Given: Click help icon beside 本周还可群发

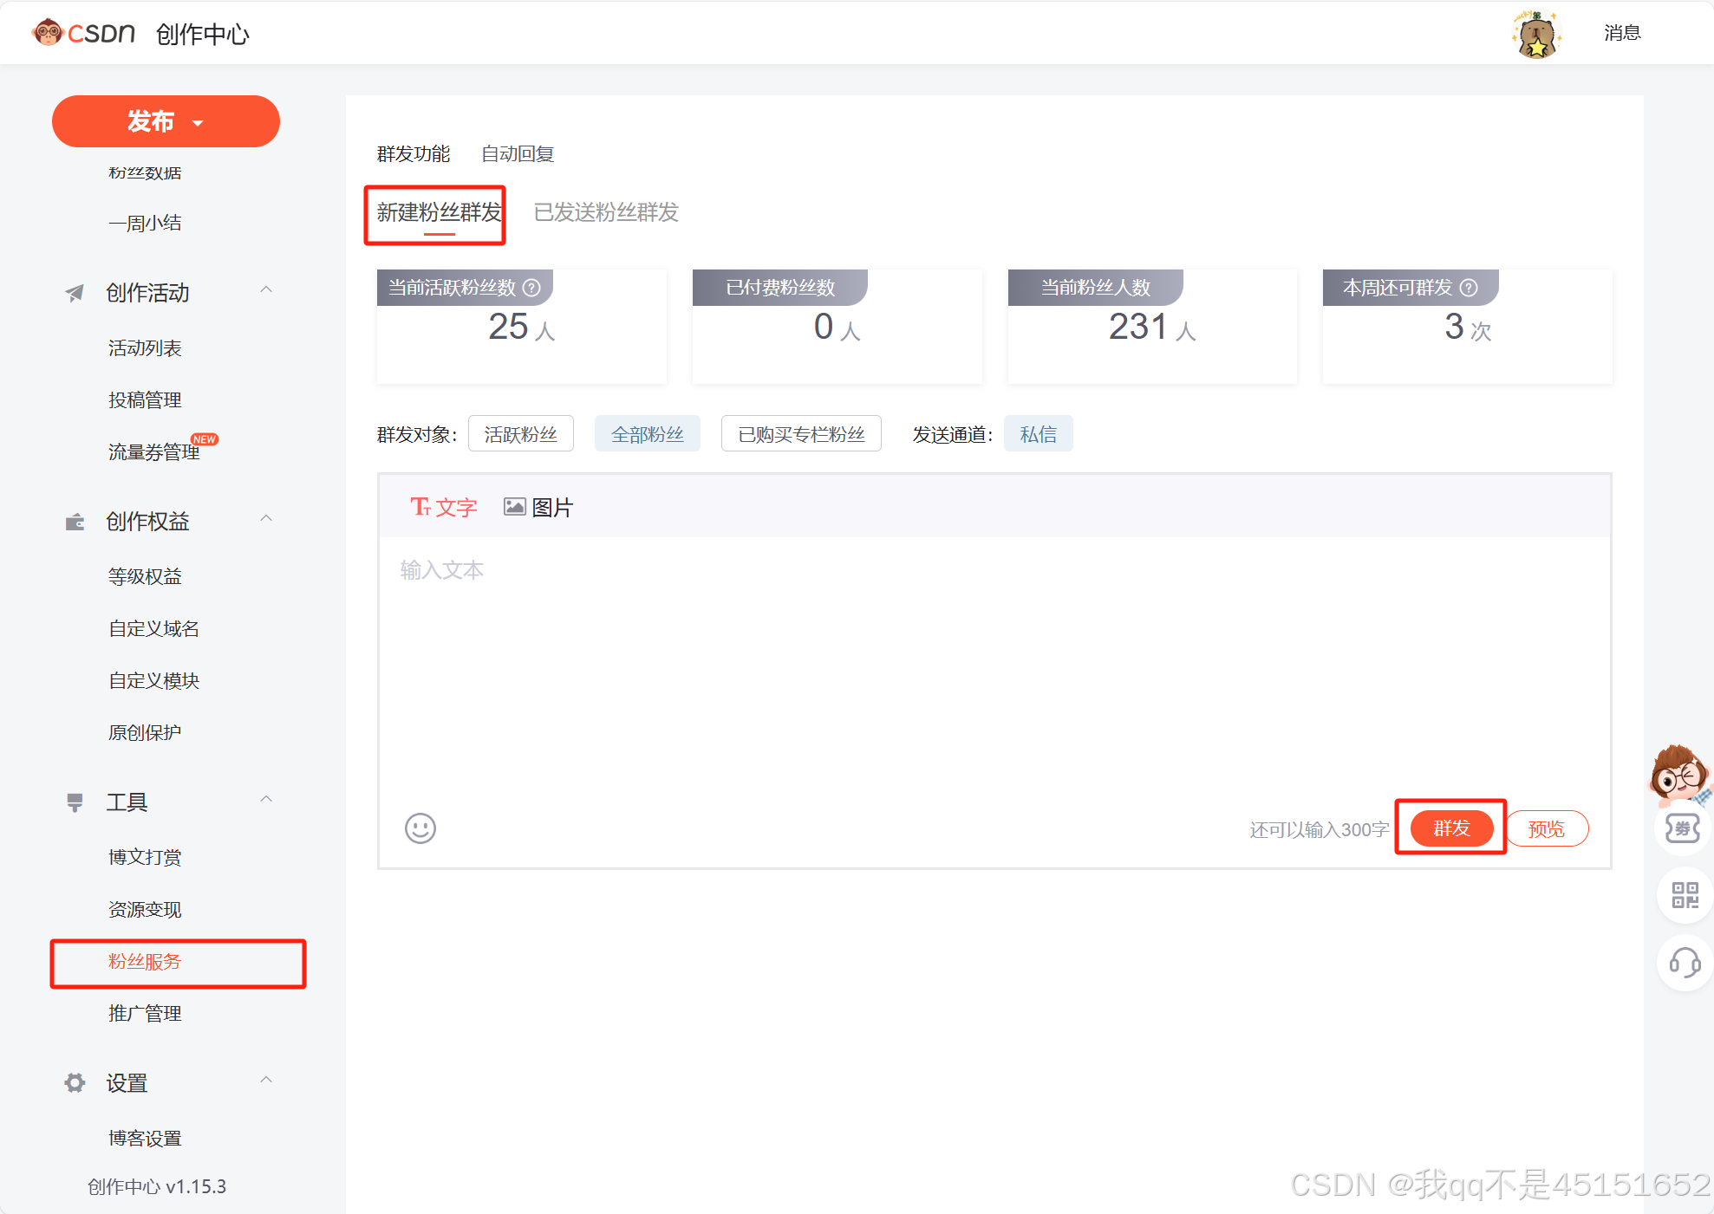Looking at the screenshot, I should (x=1469, y=288).
